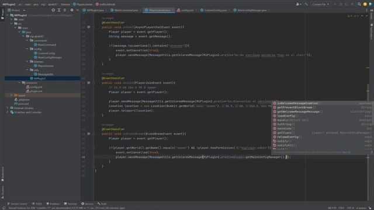Open the Terminal tool window
Image resolution: width=374 pixels, height=210 pixels.
click(x=71, y=204)
